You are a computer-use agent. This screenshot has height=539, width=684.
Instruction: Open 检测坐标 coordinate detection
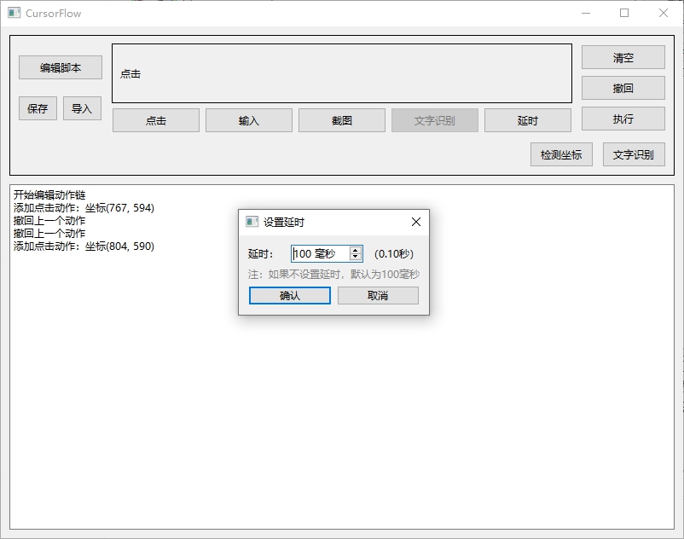click(x=561, y=154)
